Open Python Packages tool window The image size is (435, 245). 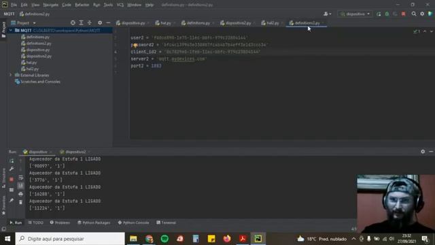tap(94, 223)
